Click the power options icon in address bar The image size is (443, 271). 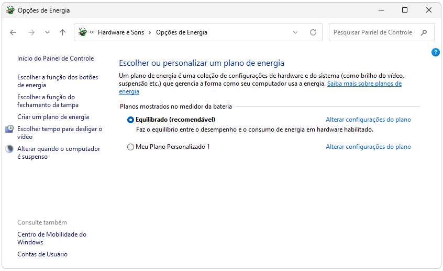83,32
